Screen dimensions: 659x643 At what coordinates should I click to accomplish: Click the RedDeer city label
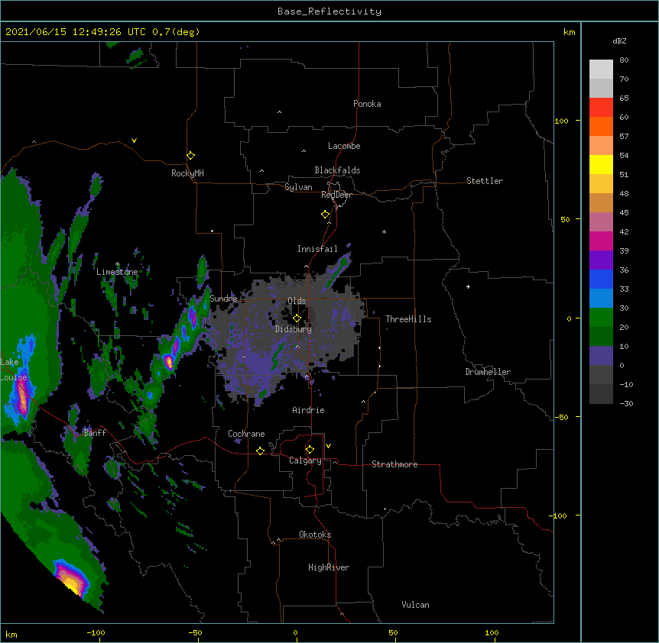tap(336, 195)
